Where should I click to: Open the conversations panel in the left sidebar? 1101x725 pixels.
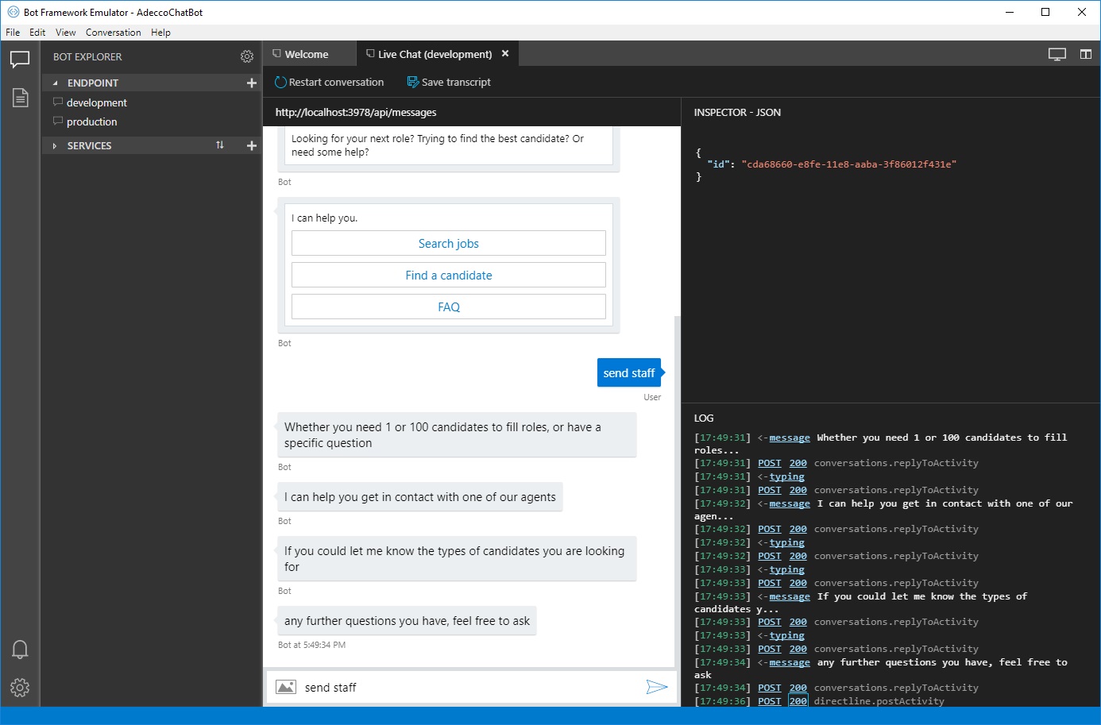[20, 60]
